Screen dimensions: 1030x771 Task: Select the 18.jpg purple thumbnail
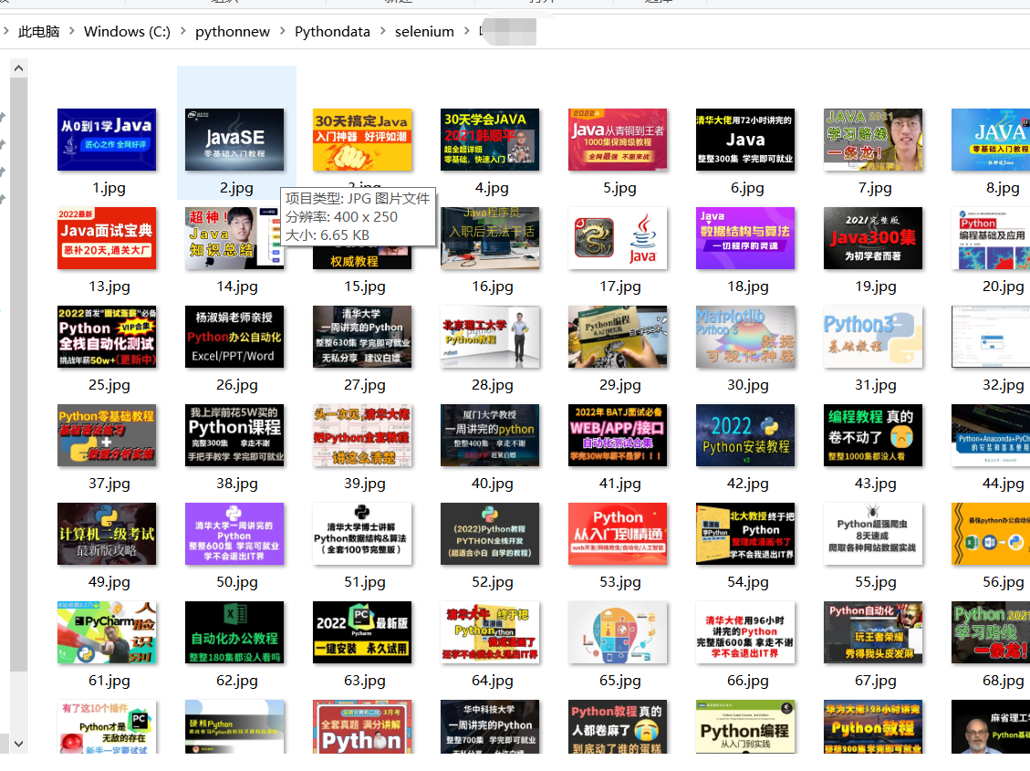[x=745, y=238]
